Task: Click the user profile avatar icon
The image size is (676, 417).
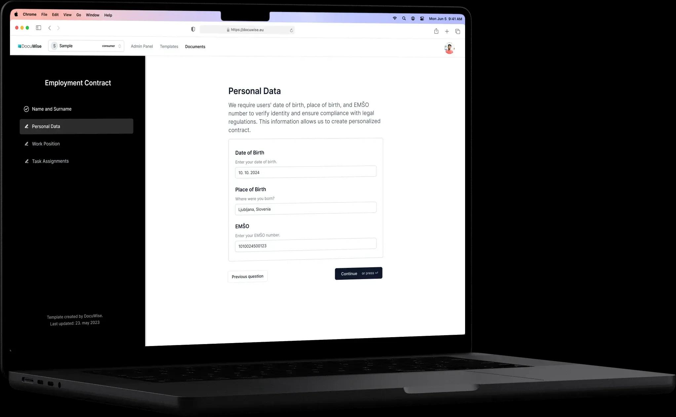Action: coord(449,48)
